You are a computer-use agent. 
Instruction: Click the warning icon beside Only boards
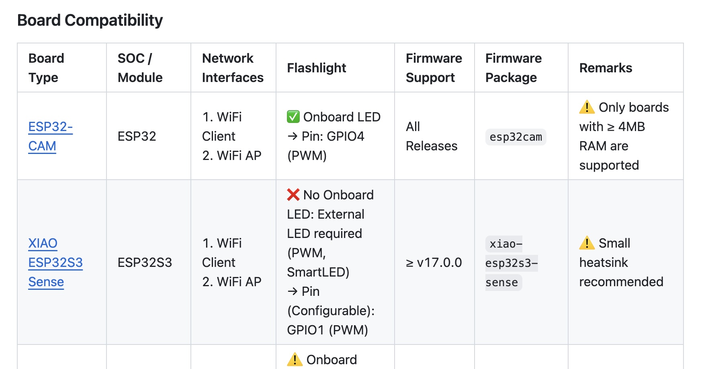pyautogui.click(x=587, y=107)
